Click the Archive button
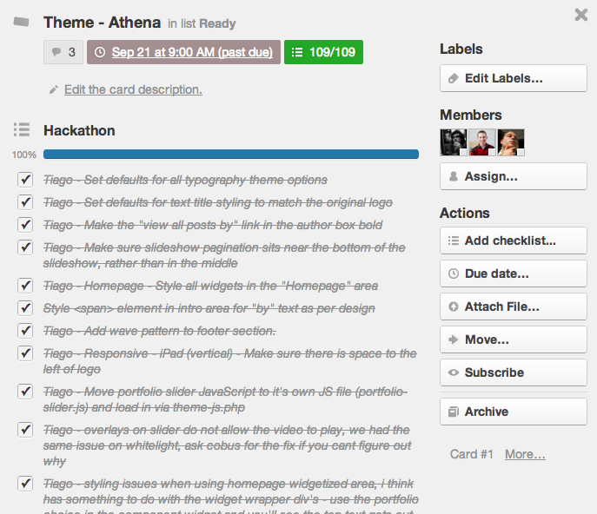Image resolution: width=597 pixels, height=514 pixels. [x=514, y=412]
